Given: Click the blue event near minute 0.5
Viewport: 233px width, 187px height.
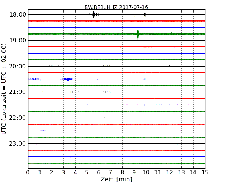Looking at the screenshot, I should click(x=34, y=79).
